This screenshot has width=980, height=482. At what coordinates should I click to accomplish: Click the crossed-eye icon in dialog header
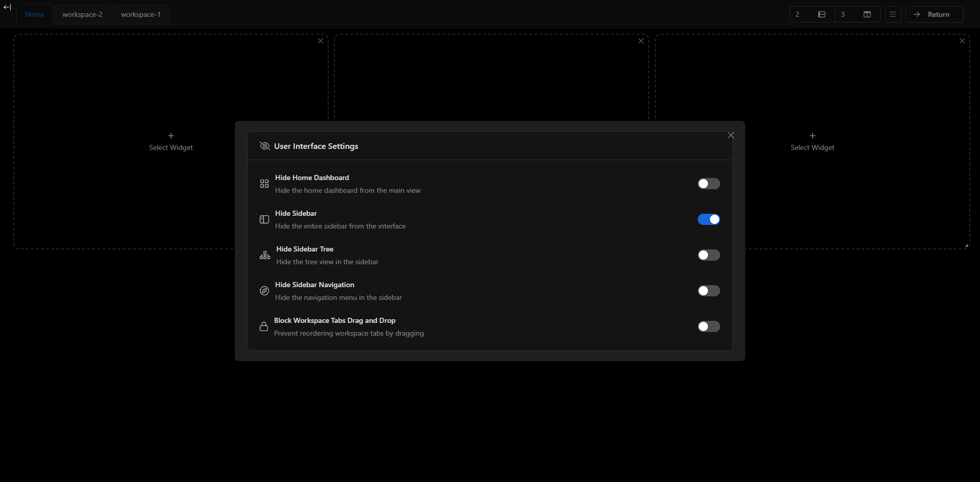point(265,146)
